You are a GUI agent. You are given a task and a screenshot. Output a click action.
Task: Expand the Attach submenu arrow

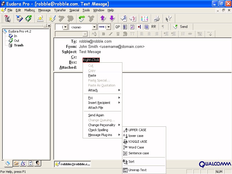[x=119, y=90]
